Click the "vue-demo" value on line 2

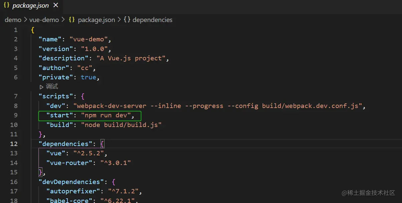[88, 39]
